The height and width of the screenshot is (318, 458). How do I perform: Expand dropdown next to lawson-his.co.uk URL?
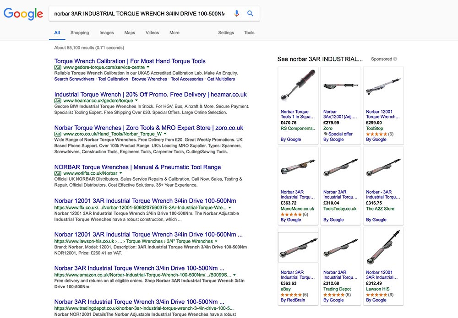pos(216,241)
